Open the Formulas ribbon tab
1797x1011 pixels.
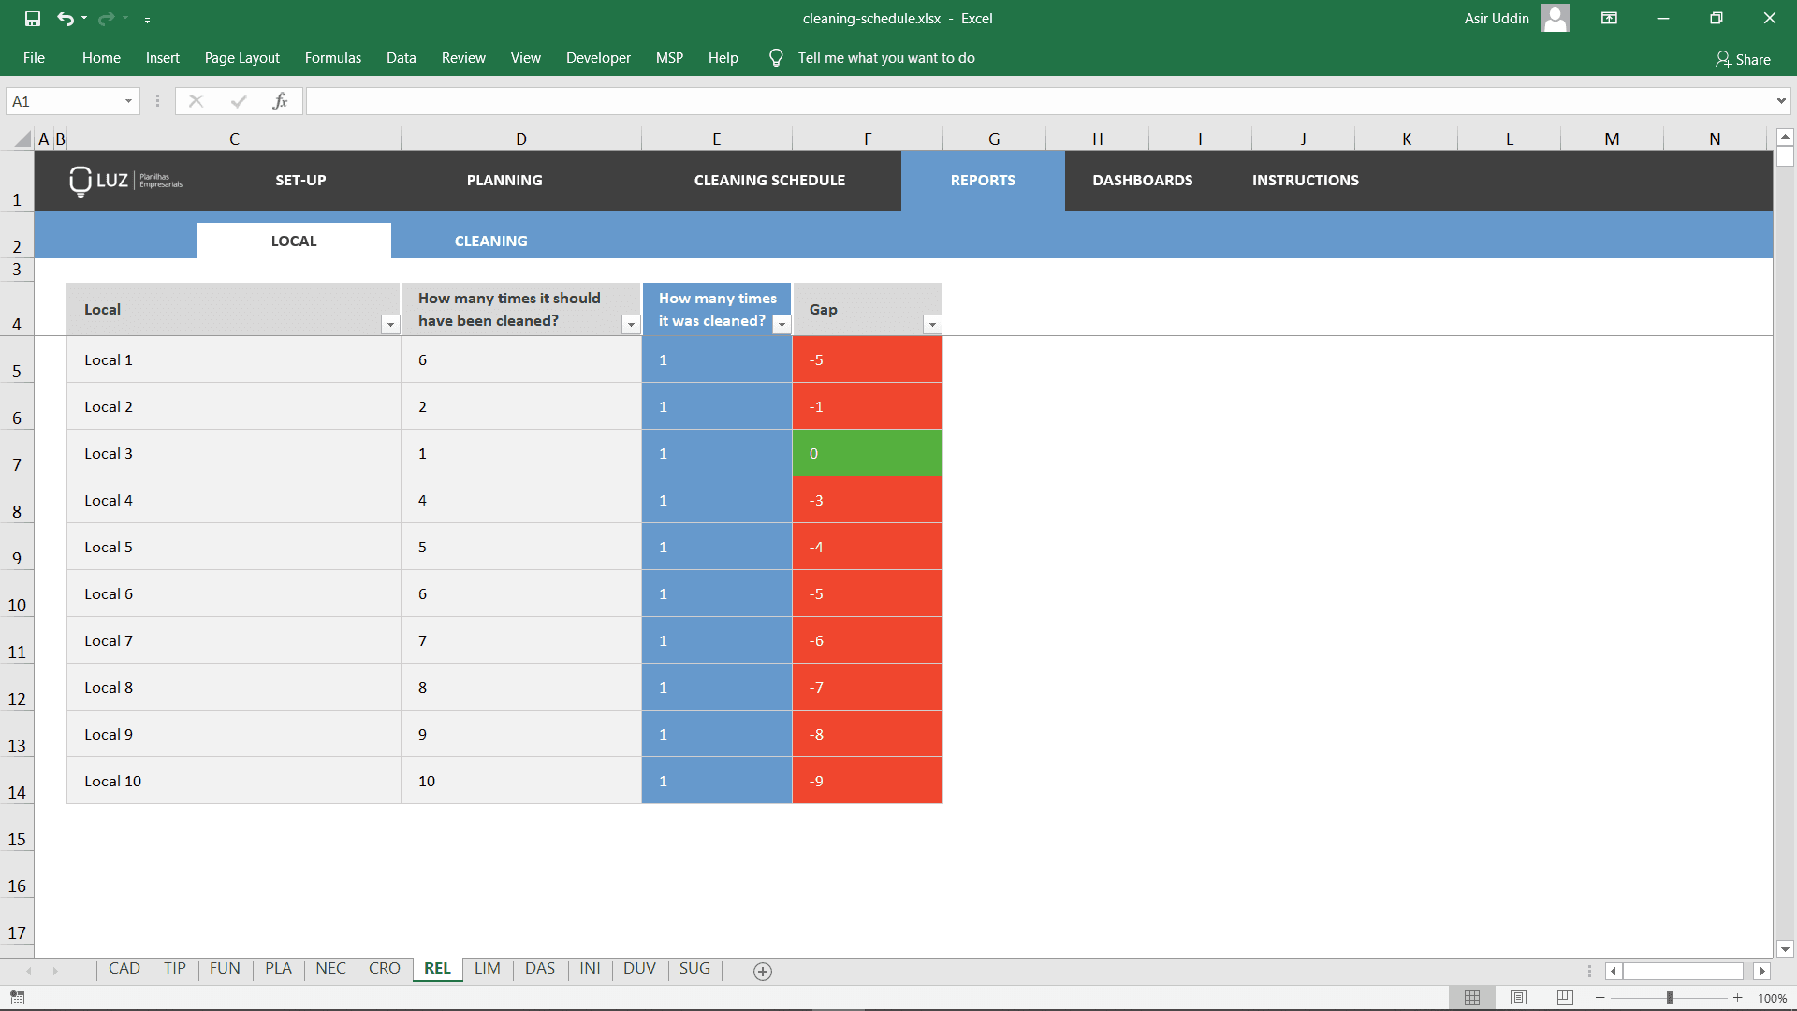click(x=332, y=57)
